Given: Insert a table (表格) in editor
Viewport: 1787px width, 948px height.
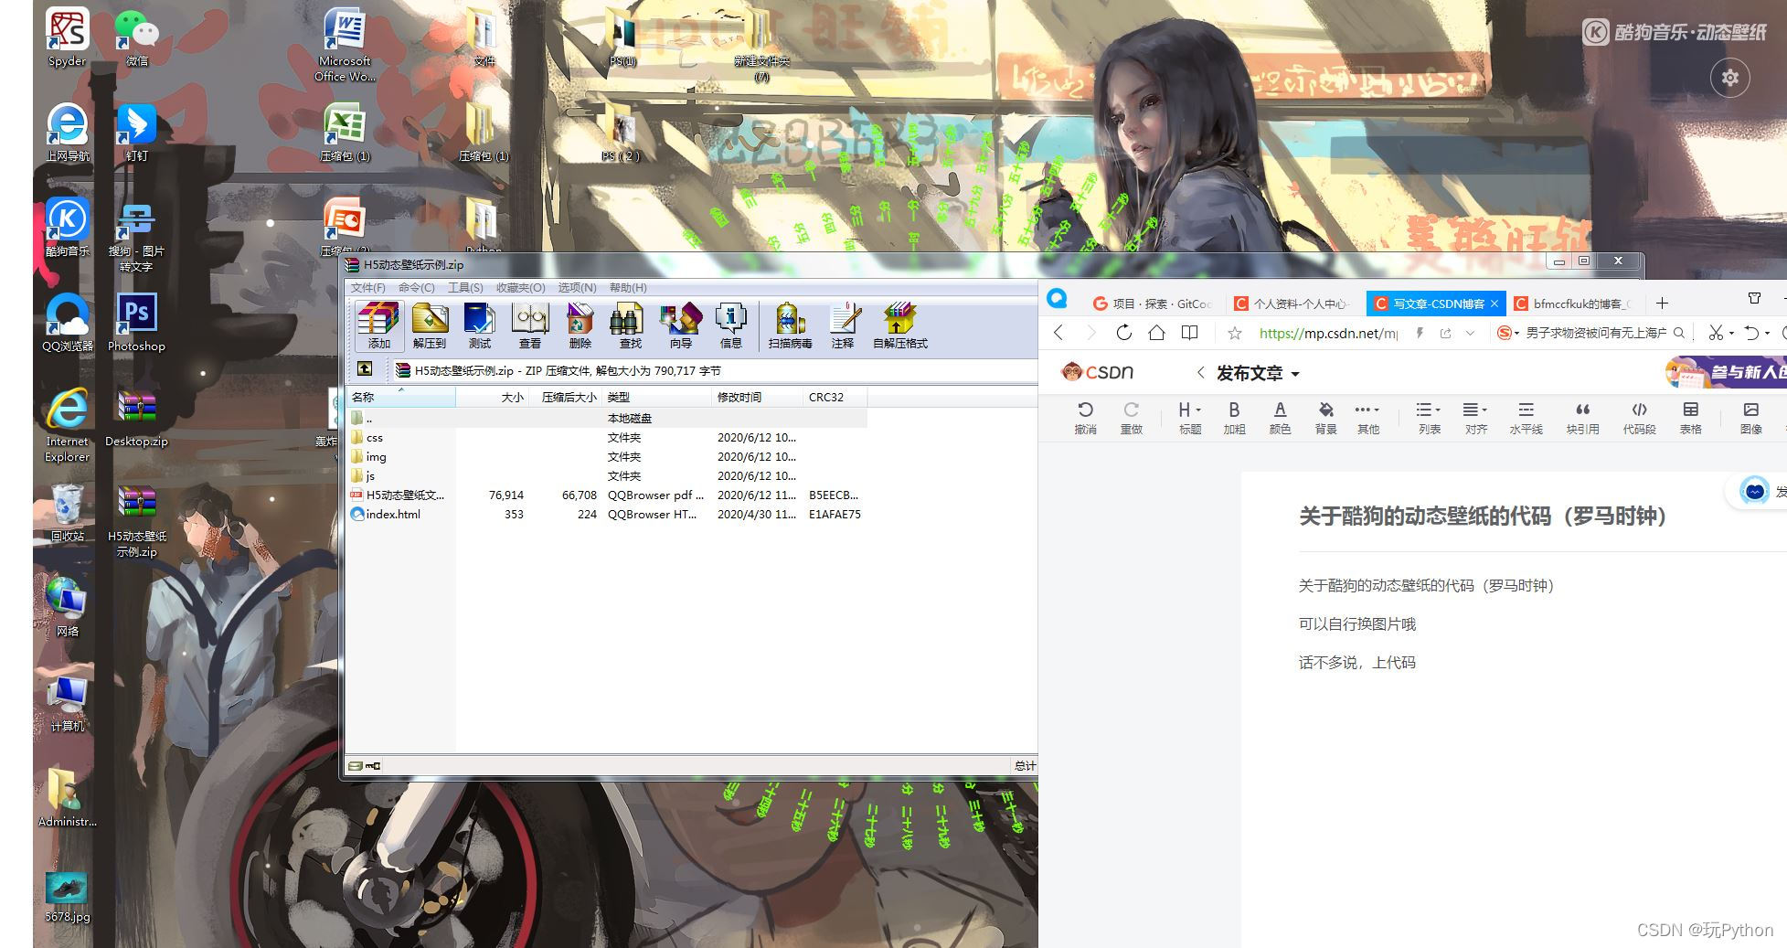Looking at the screenshot, I should pyautogui.click(x=1690, y=418).
